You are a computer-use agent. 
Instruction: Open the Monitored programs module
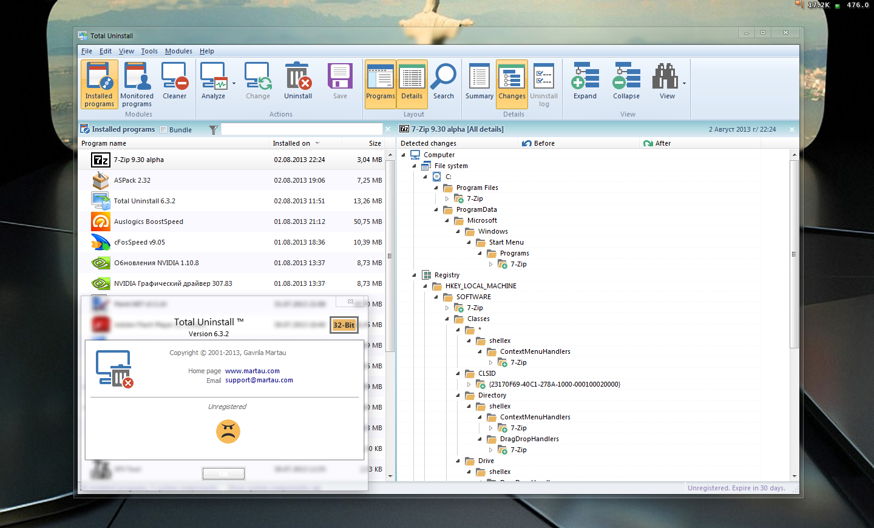click(x=137, y=84)
